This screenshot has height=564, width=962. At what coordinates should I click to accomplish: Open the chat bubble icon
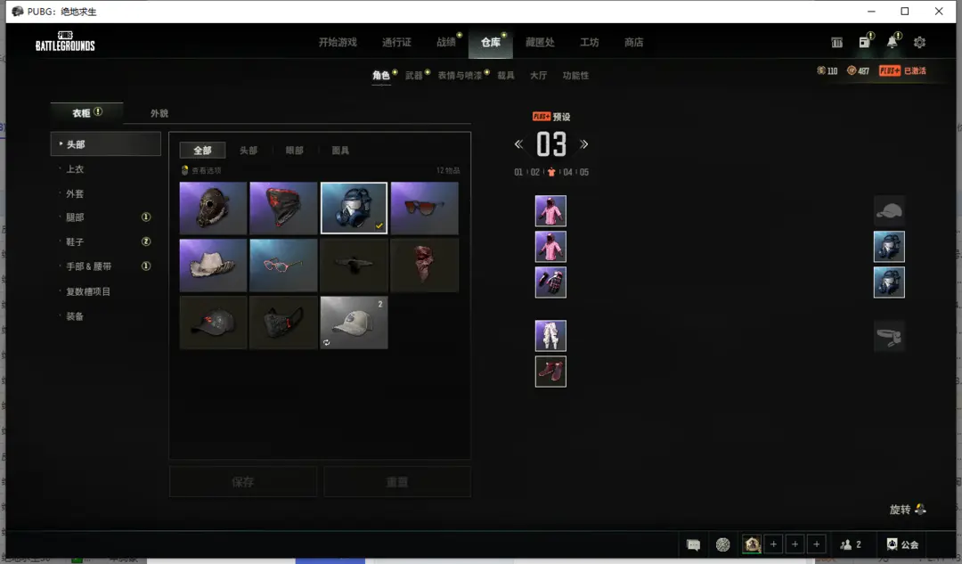coord(693,544)
